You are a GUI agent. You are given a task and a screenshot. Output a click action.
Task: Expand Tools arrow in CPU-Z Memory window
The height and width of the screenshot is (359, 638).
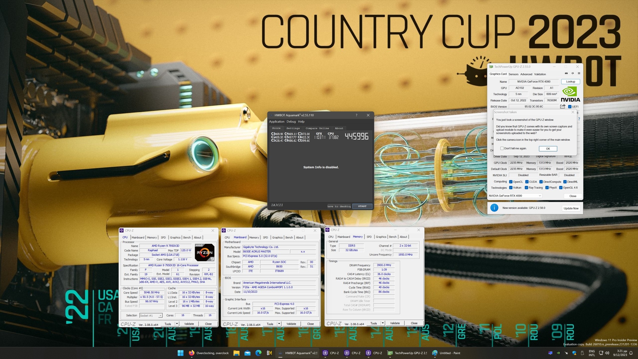(383, 323)
